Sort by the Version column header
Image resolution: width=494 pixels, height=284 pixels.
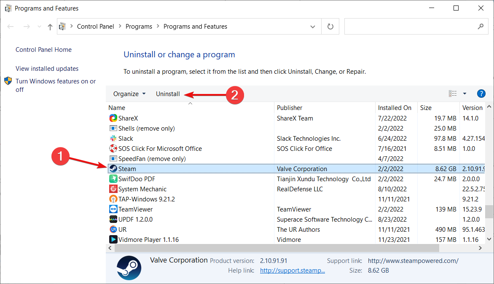click(x=472, y=108)
